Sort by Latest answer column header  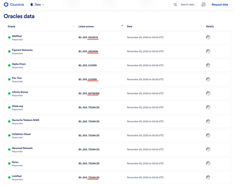[x=86, y=27]
